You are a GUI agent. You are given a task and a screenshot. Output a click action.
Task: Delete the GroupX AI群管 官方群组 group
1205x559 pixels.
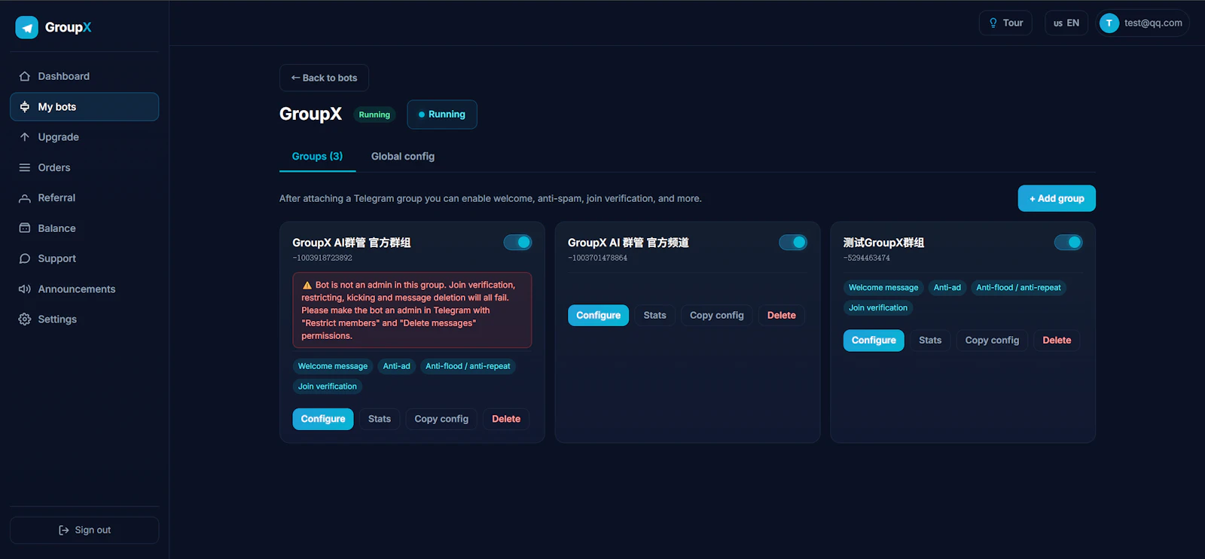coord(506,419)
